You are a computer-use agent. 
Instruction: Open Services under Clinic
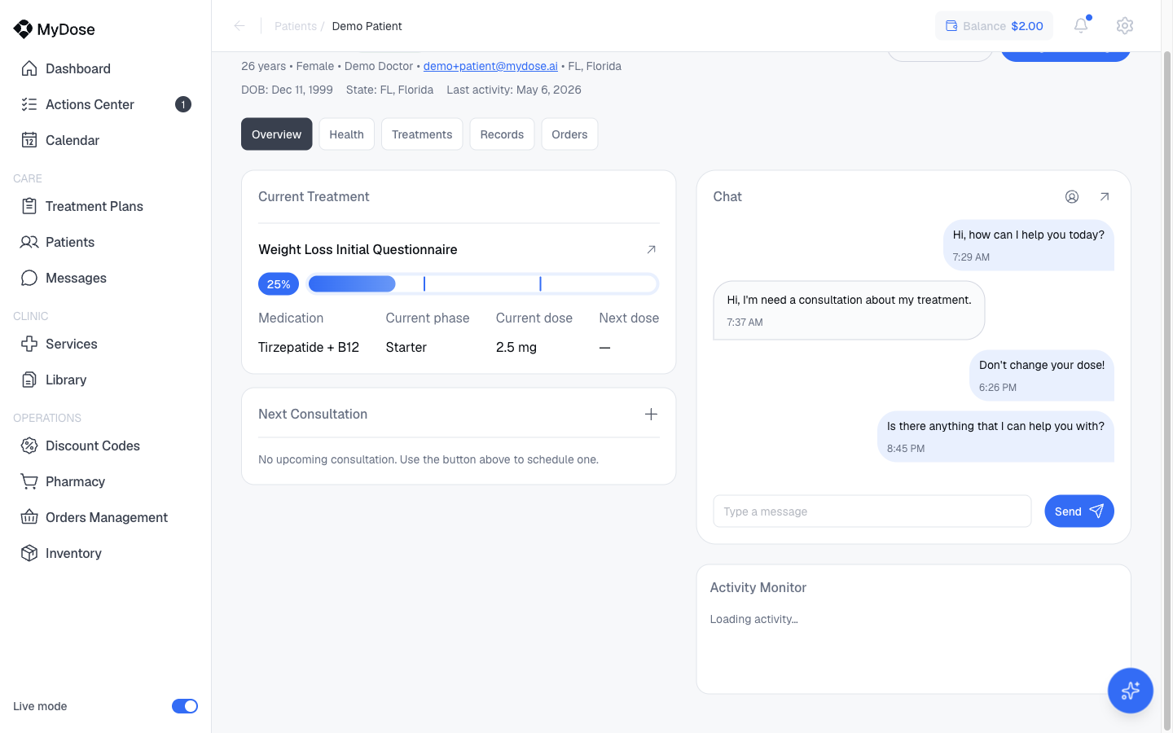(x=71, y=344)
